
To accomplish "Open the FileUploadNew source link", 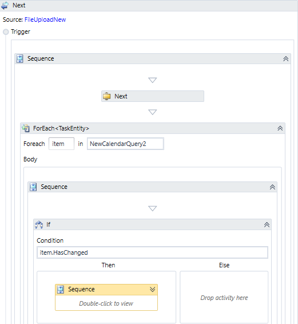I will [45, 19].
